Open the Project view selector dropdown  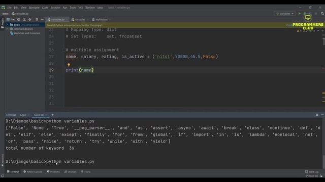[x=11, y=19]
